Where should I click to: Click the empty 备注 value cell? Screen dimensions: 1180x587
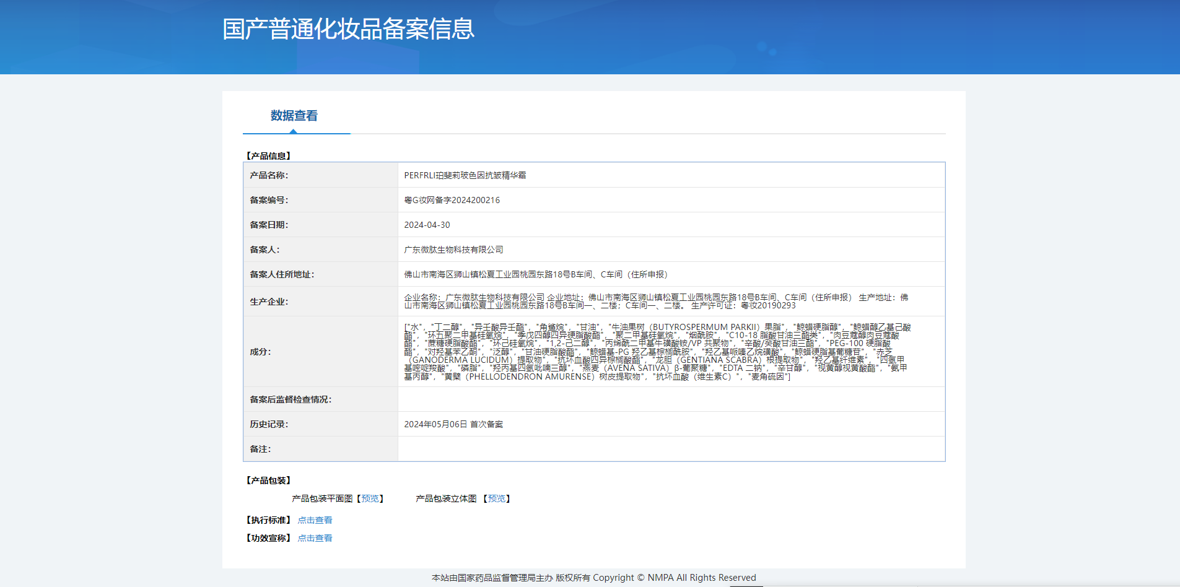tap(671, 449)
